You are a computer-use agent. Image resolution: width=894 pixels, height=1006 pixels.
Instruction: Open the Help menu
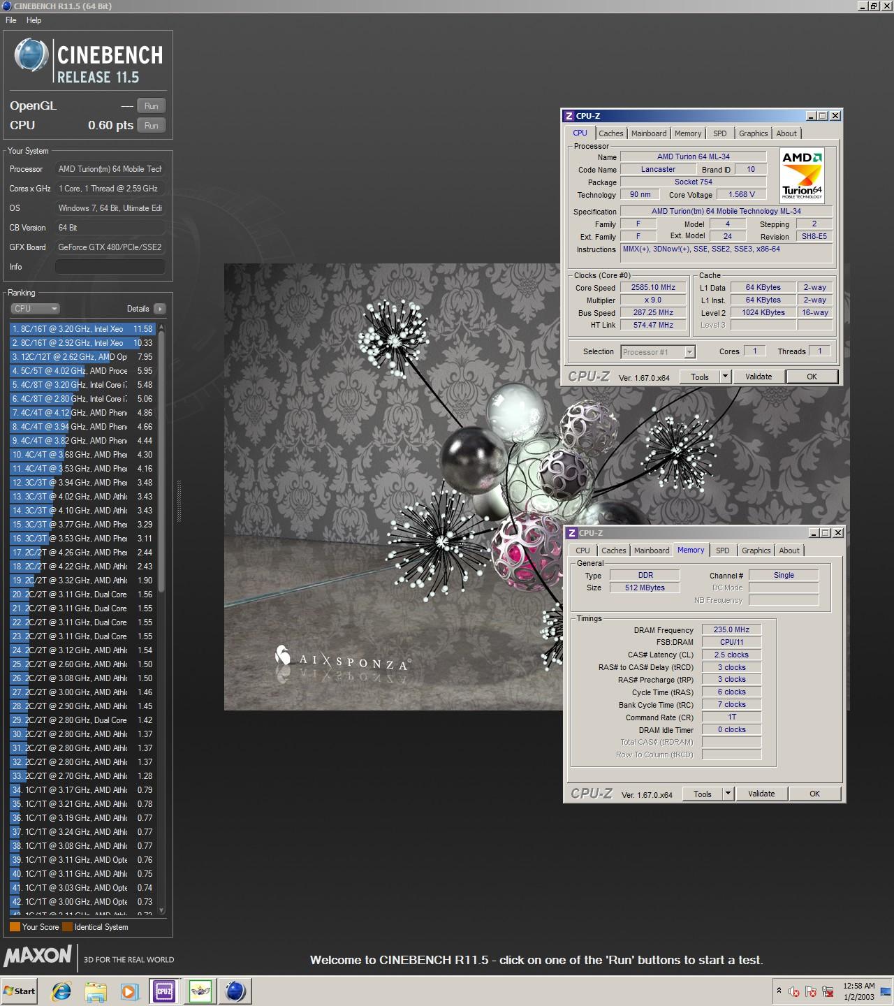point(34,20)
